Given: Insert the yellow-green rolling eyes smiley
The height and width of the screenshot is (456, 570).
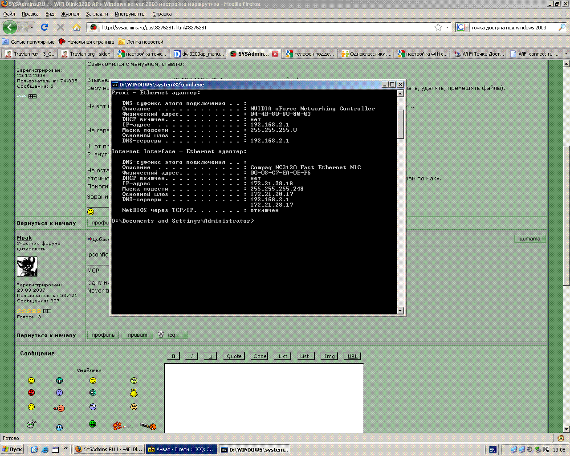Looking at the screenshot, I should click(134, 380).
